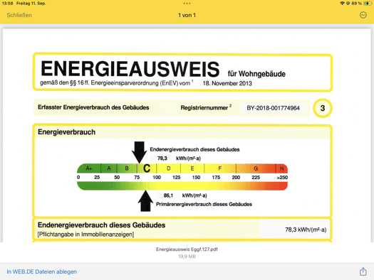Tap the black arrow above the energy scale
The height and width of the screenshot is (280, 374).
139,152
